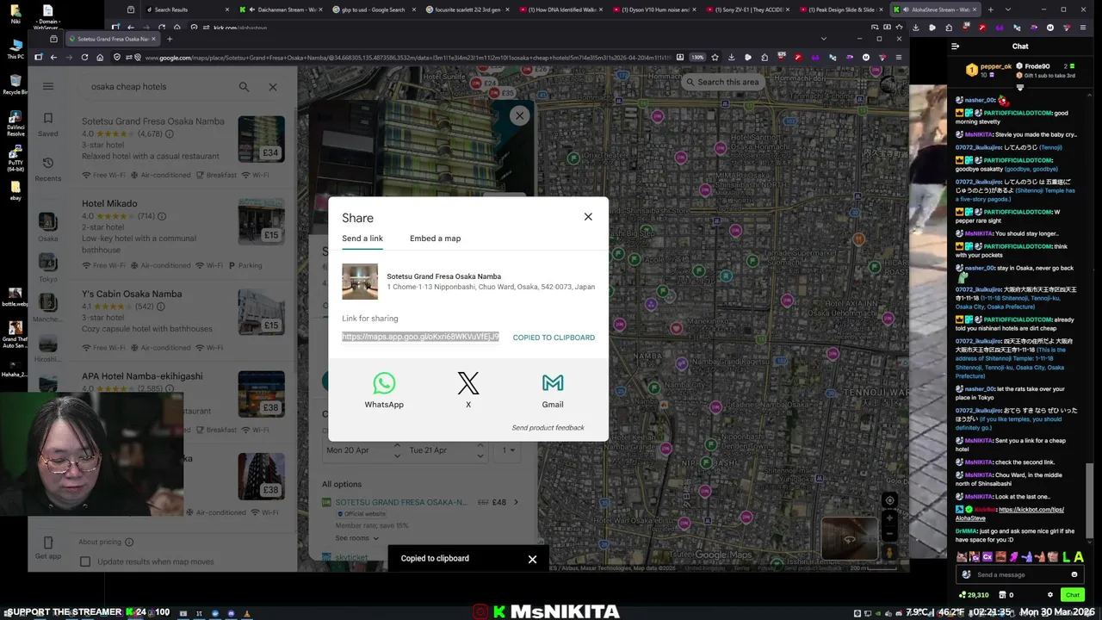Open the browser application menu
Screen dimensions: 1102x620
coord(898,58)
